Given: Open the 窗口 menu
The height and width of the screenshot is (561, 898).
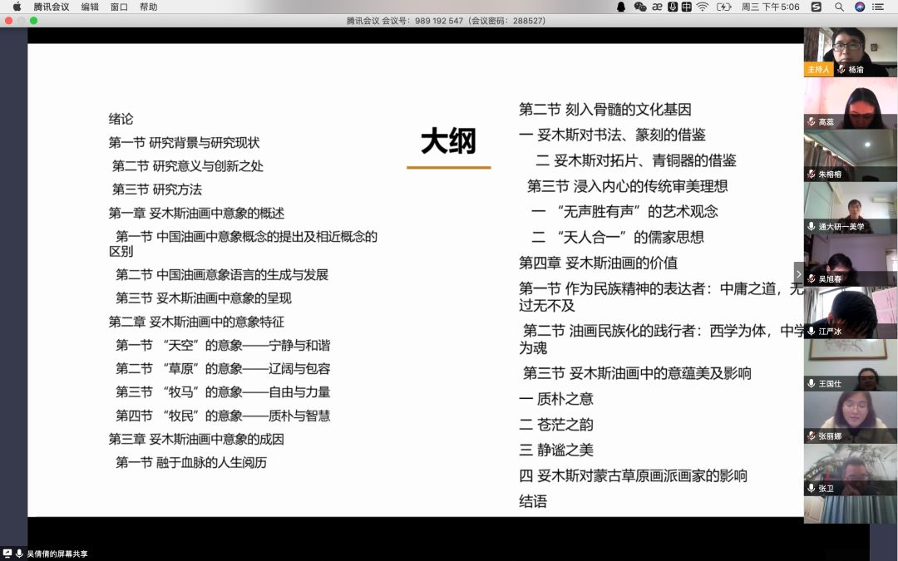Looking at the screenshot, I should tap(119, 7).
